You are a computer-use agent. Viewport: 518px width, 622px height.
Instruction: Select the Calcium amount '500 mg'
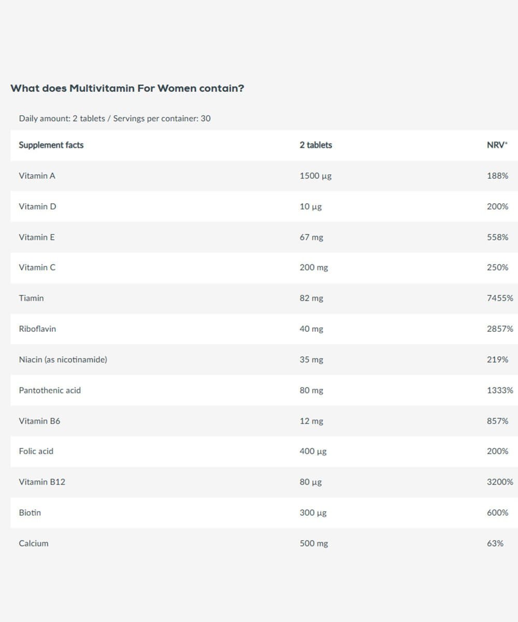313,543
